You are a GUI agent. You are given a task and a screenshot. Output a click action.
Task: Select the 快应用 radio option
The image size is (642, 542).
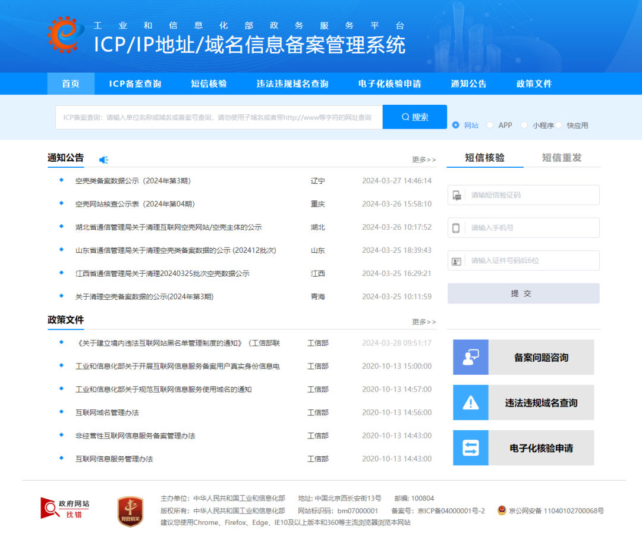pos(559,125)
